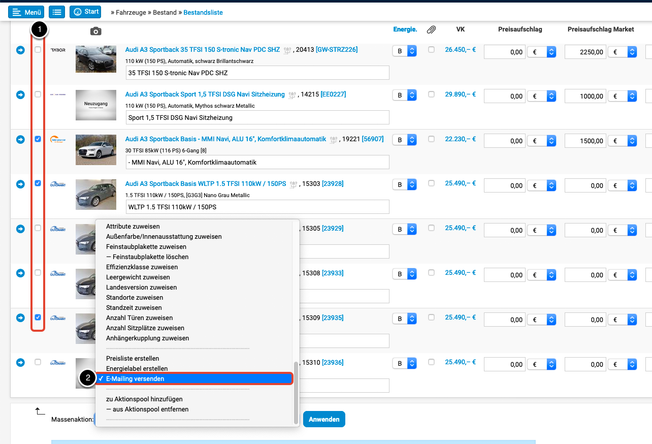Select 'zu Aktionspool hinzufügen' option
This screenshot has height=444, width=652.
pyautogui.click(x=144, y=399)
